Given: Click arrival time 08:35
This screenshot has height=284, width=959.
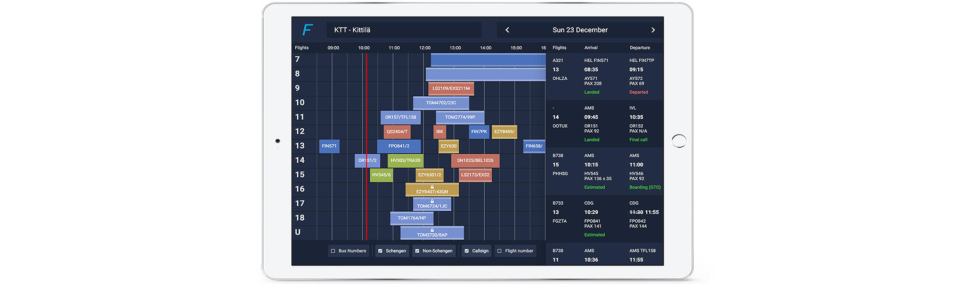Looking at the screenshot, I should tap(591, 70).
